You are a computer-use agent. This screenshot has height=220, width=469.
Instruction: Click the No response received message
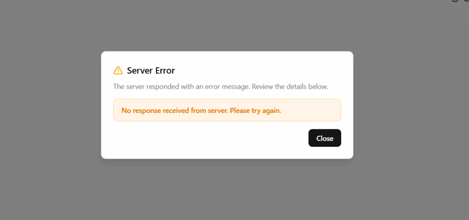202,110
